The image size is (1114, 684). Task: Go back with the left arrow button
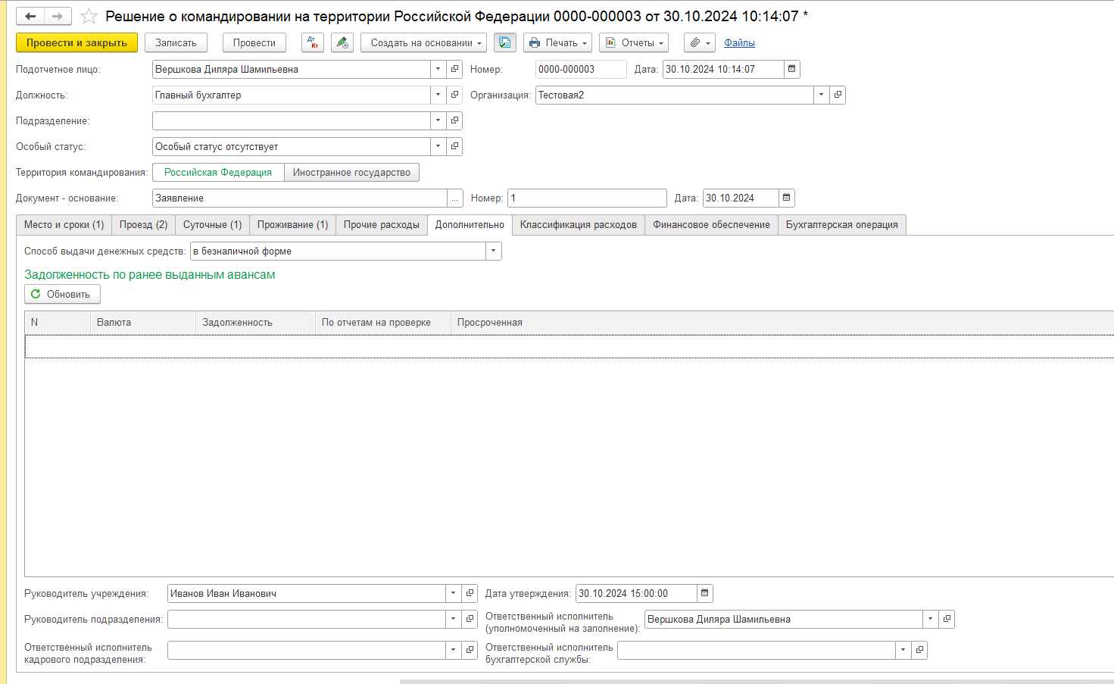(30, 16)
